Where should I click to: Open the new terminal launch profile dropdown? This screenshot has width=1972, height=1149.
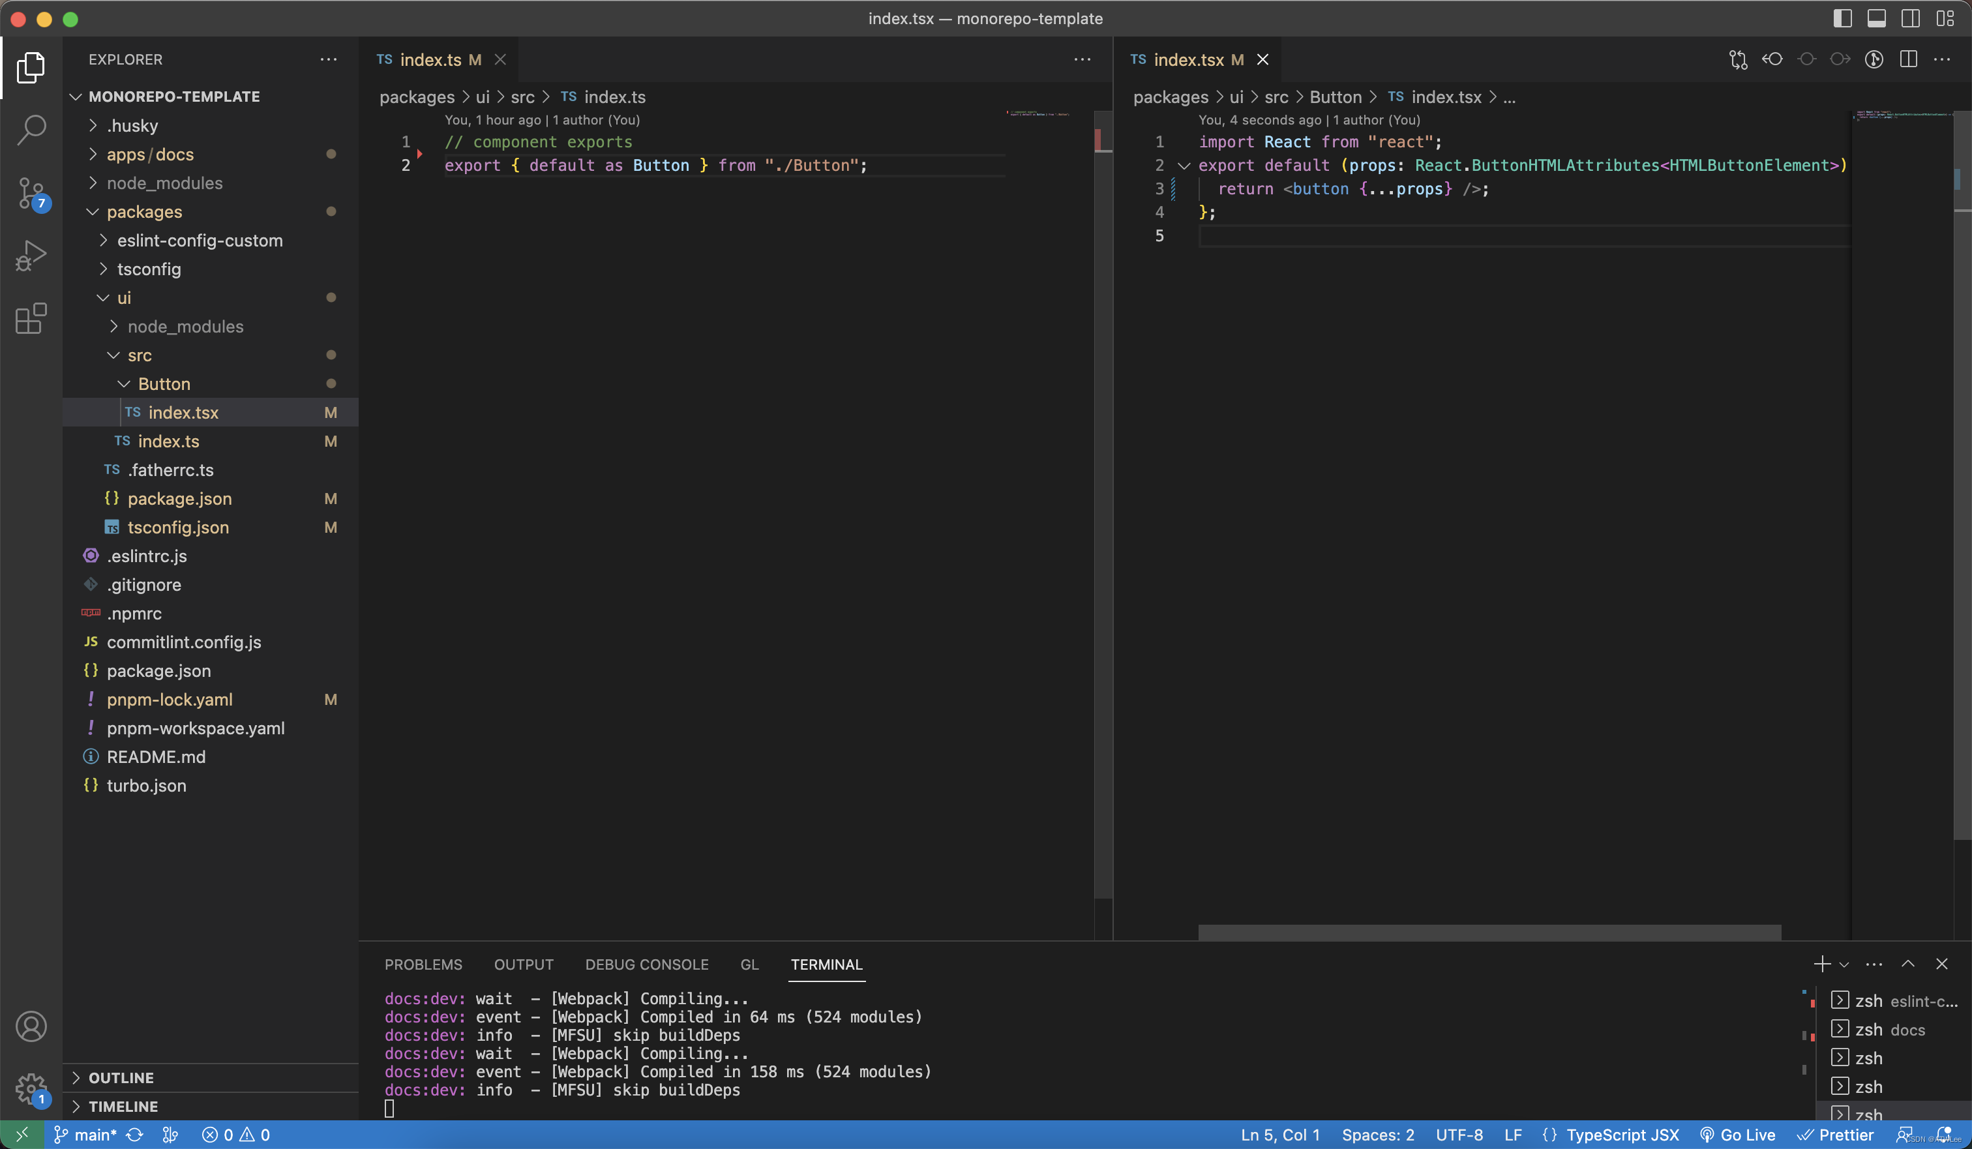[x=1844, y=964]
